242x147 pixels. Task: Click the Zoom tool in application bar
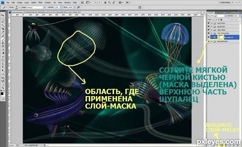[109, 2]
